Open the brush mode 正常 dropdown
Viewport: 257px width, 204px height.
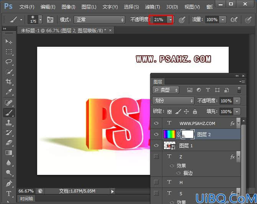(x=99, y=20)
